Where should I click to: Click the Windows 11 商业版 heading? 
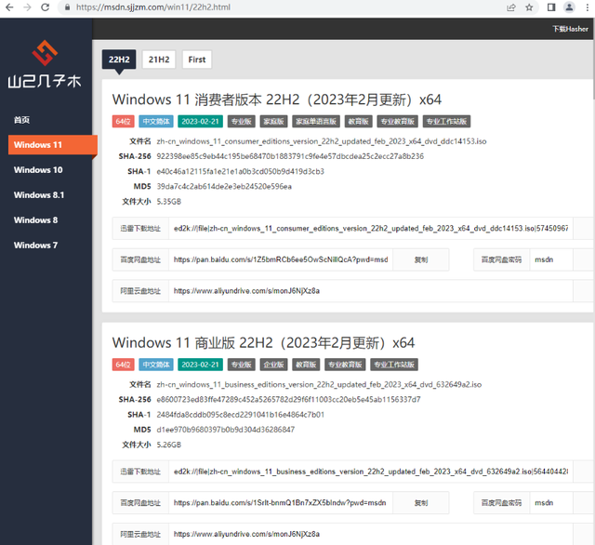point(263,342)
